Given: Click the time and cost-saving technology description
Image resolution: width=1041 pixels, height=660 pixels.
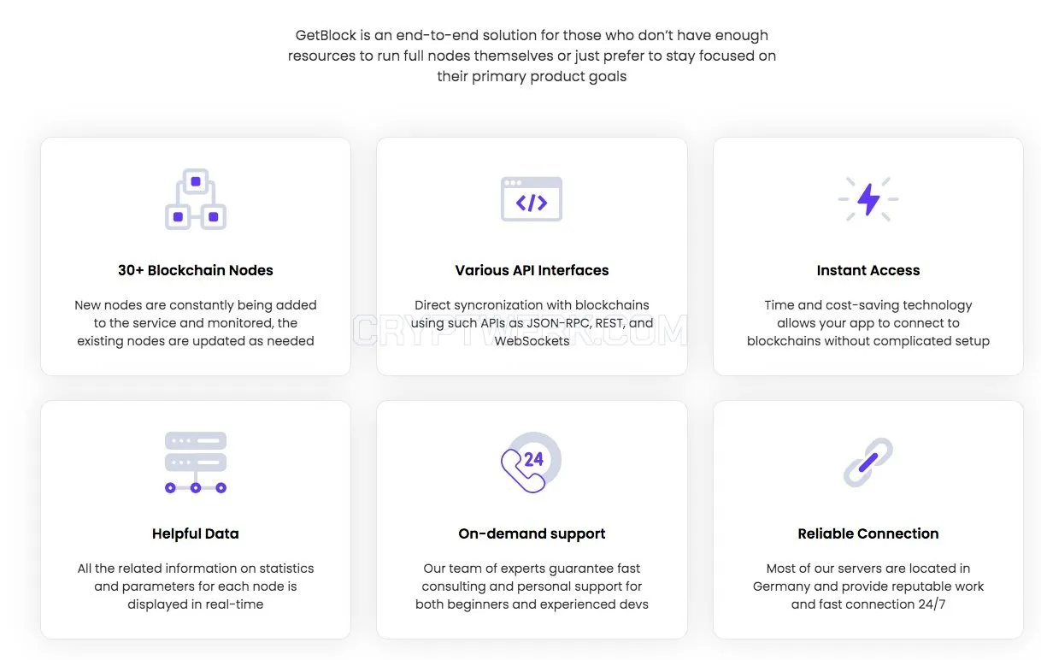Looking at the screenshot, I should 868,323.
